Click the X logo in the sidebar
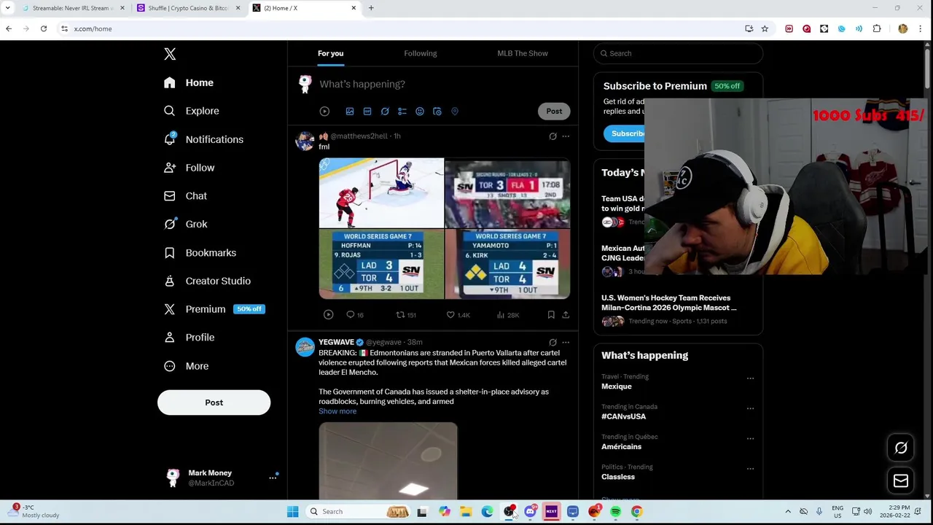The height and width of the screenshot is (525, 933). [x=170, y=54]
